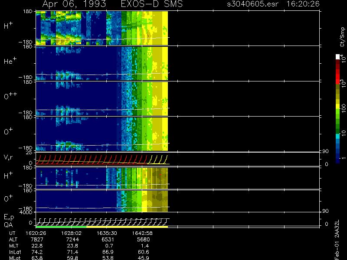Click the MLT value '1.4'
Viewport: 347px width, 260px height.
pyautogui.click(x=145, y=246)
